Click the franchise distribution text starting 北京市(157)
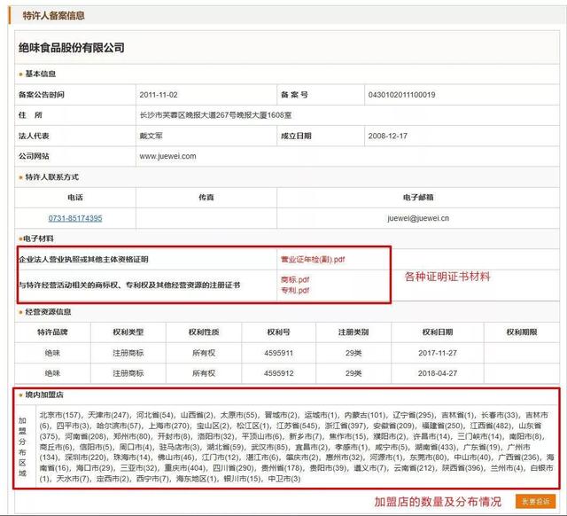The image size is (567, 516). coord(297,447)
